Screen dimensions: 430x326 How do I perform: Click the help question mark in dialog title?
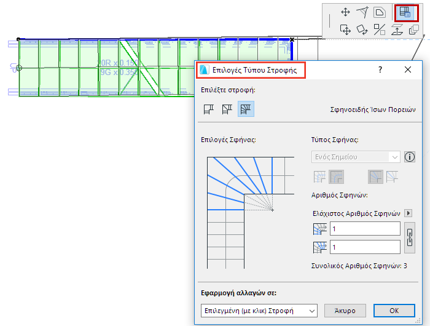click(x=380, y=70)
